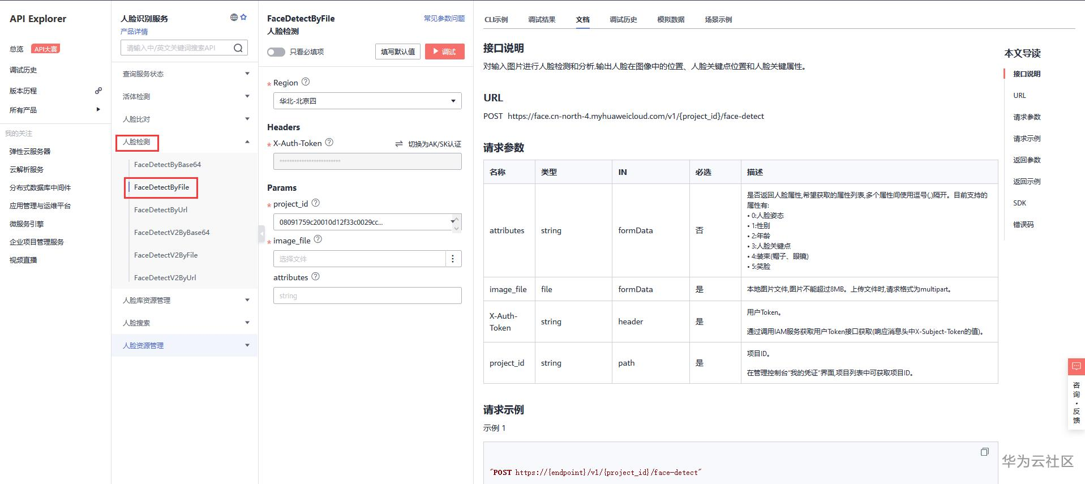Jump to 返回示例 in 本文导读

click(x=1027, y=182)
